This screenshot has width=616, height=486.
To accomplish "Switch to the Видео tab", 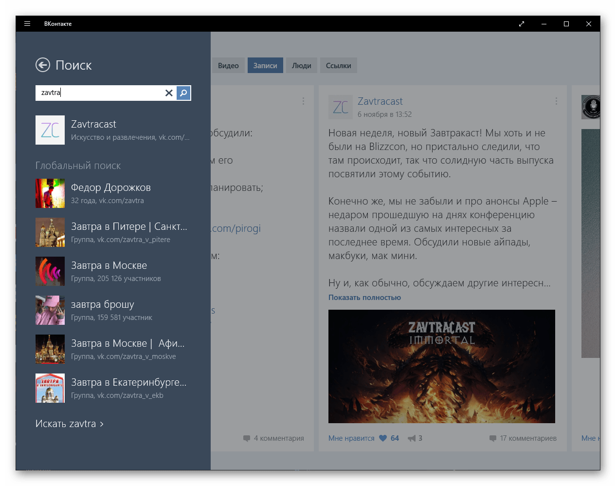I will [228, 65].
